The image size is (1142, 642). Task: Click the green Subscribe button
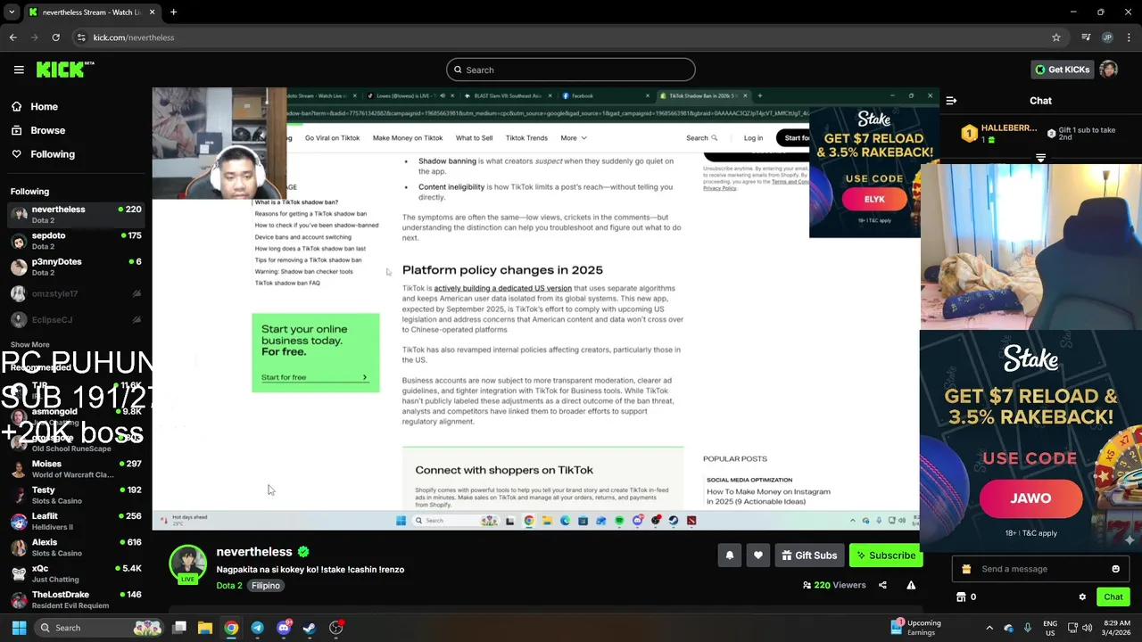coord(886,556)
